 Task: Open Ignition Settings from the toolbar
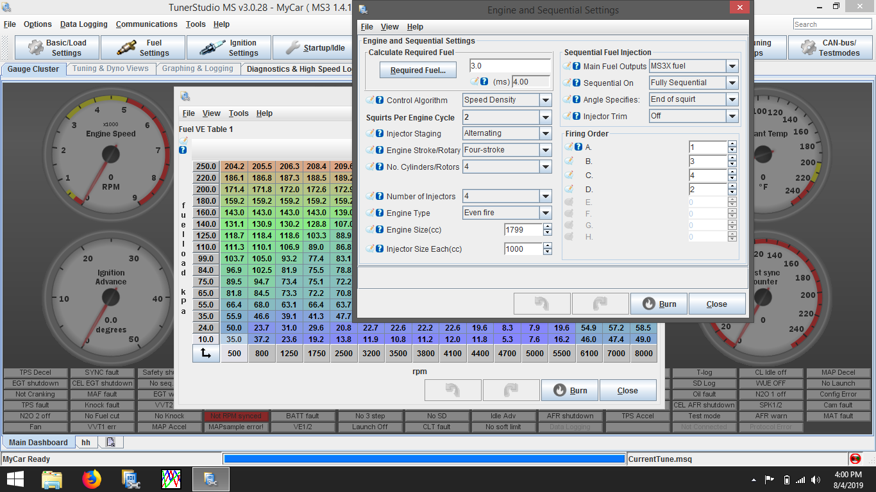[228, 47]
